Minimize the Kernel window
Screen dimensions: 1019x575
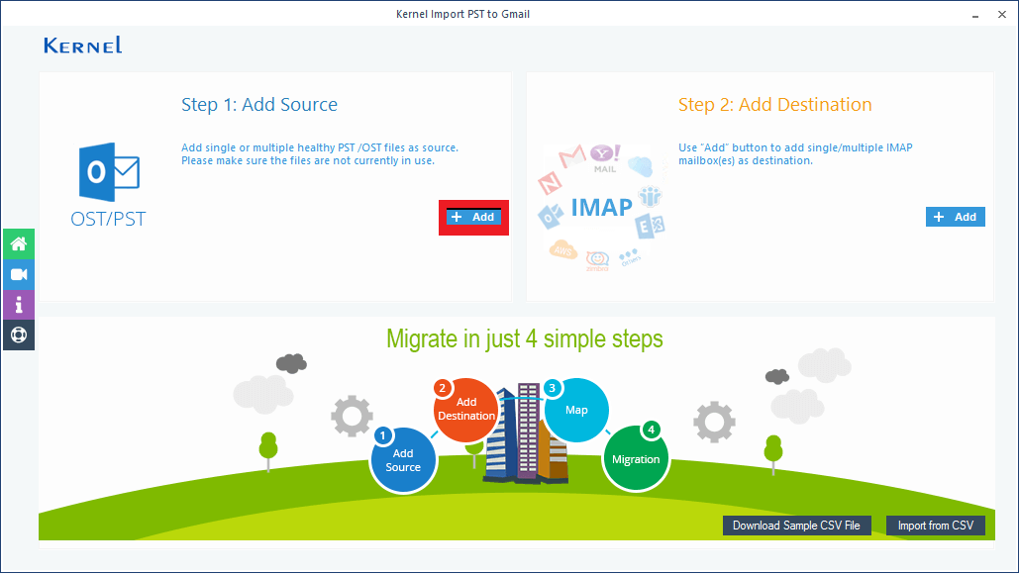[975, 14]
